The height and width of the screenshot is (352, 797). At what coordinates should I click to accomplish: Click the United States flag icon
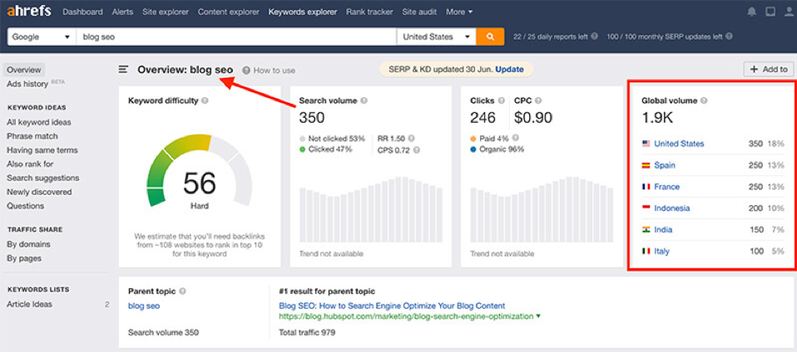(x=646, y=144)
